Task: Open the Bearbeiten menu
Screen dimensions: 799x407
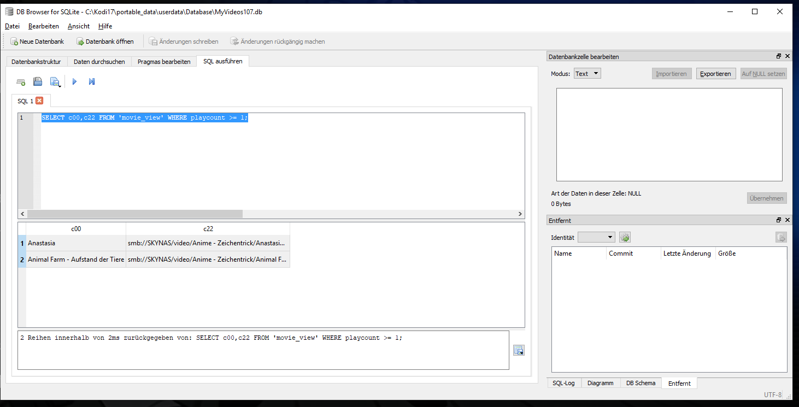Action: [44, 26]
